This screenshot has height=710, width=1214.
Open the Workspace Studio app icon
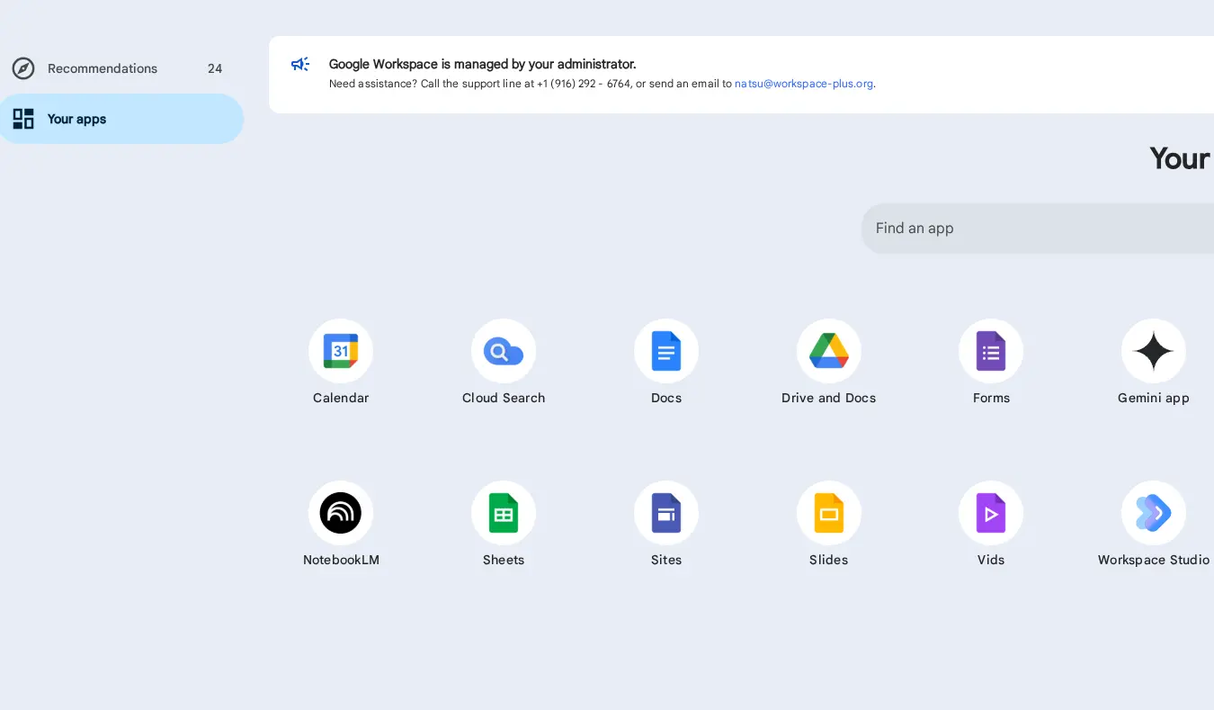tap(1154, 513)
